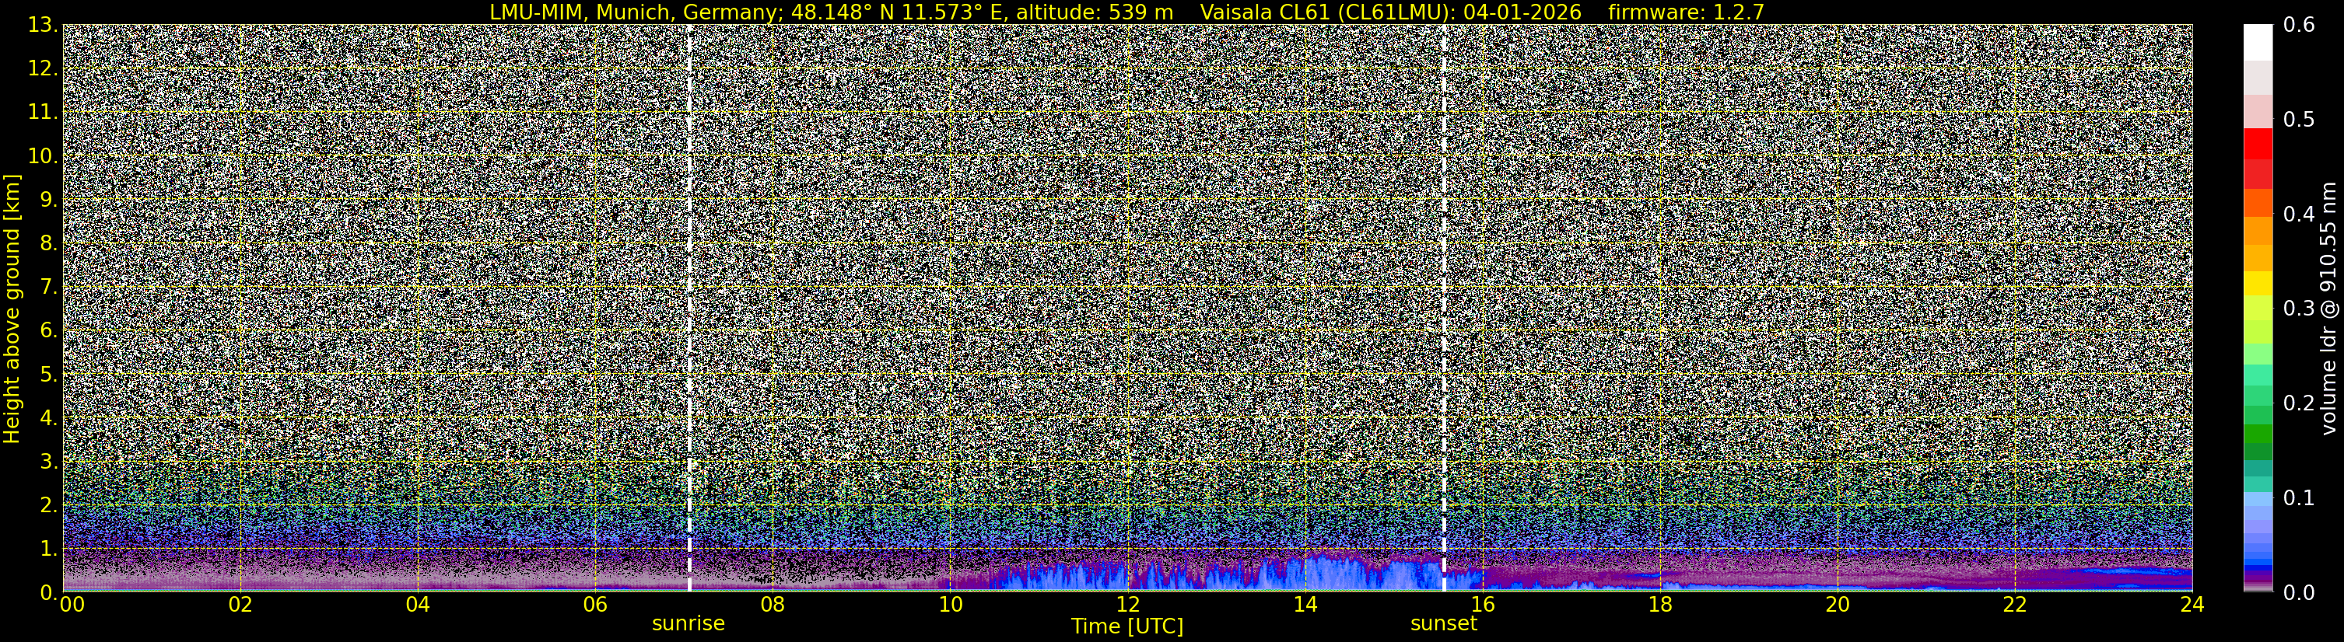Click the '11.' tick on the height axis
Screen dimensions: 2344x642
tap(43, 113)
